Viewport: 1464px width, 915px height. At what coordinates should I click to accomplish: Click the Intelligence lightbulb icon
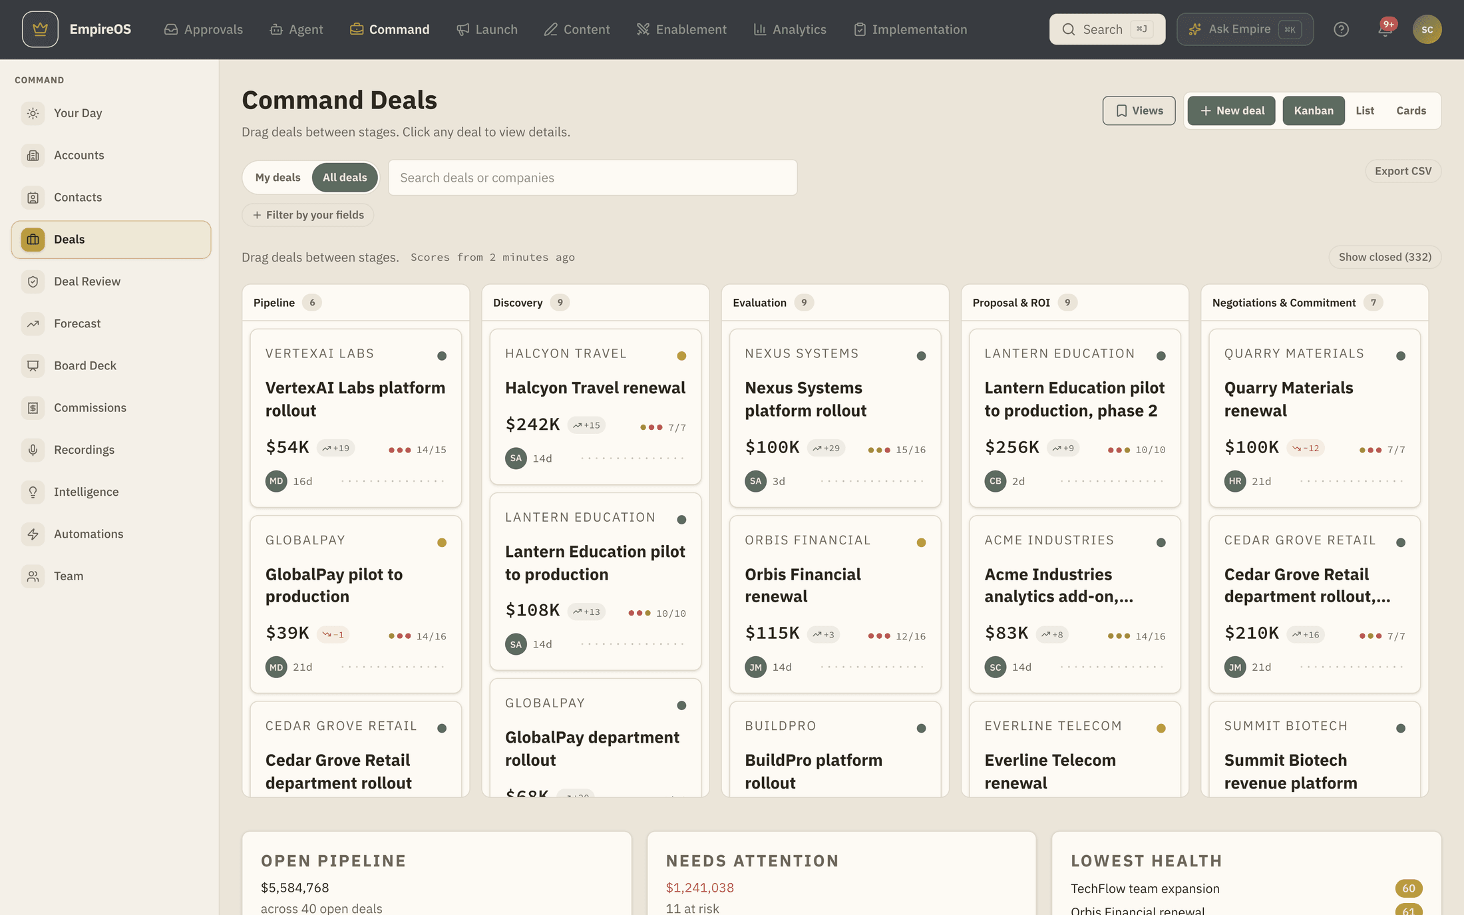[x=33, y=492]
